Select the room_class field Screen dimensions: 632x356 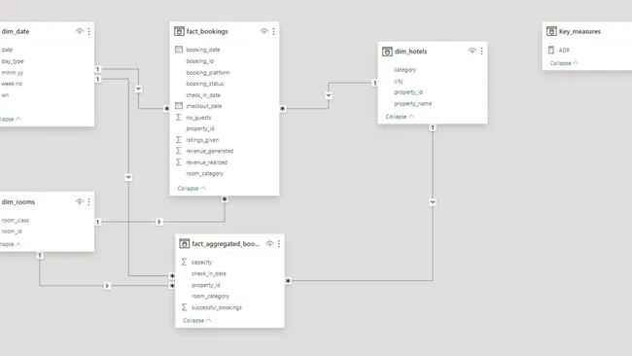(15, 220)
